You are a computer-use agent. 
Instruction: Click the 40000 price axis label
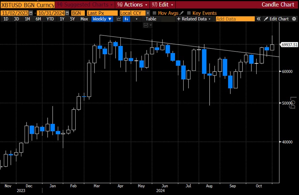(287, 142)
